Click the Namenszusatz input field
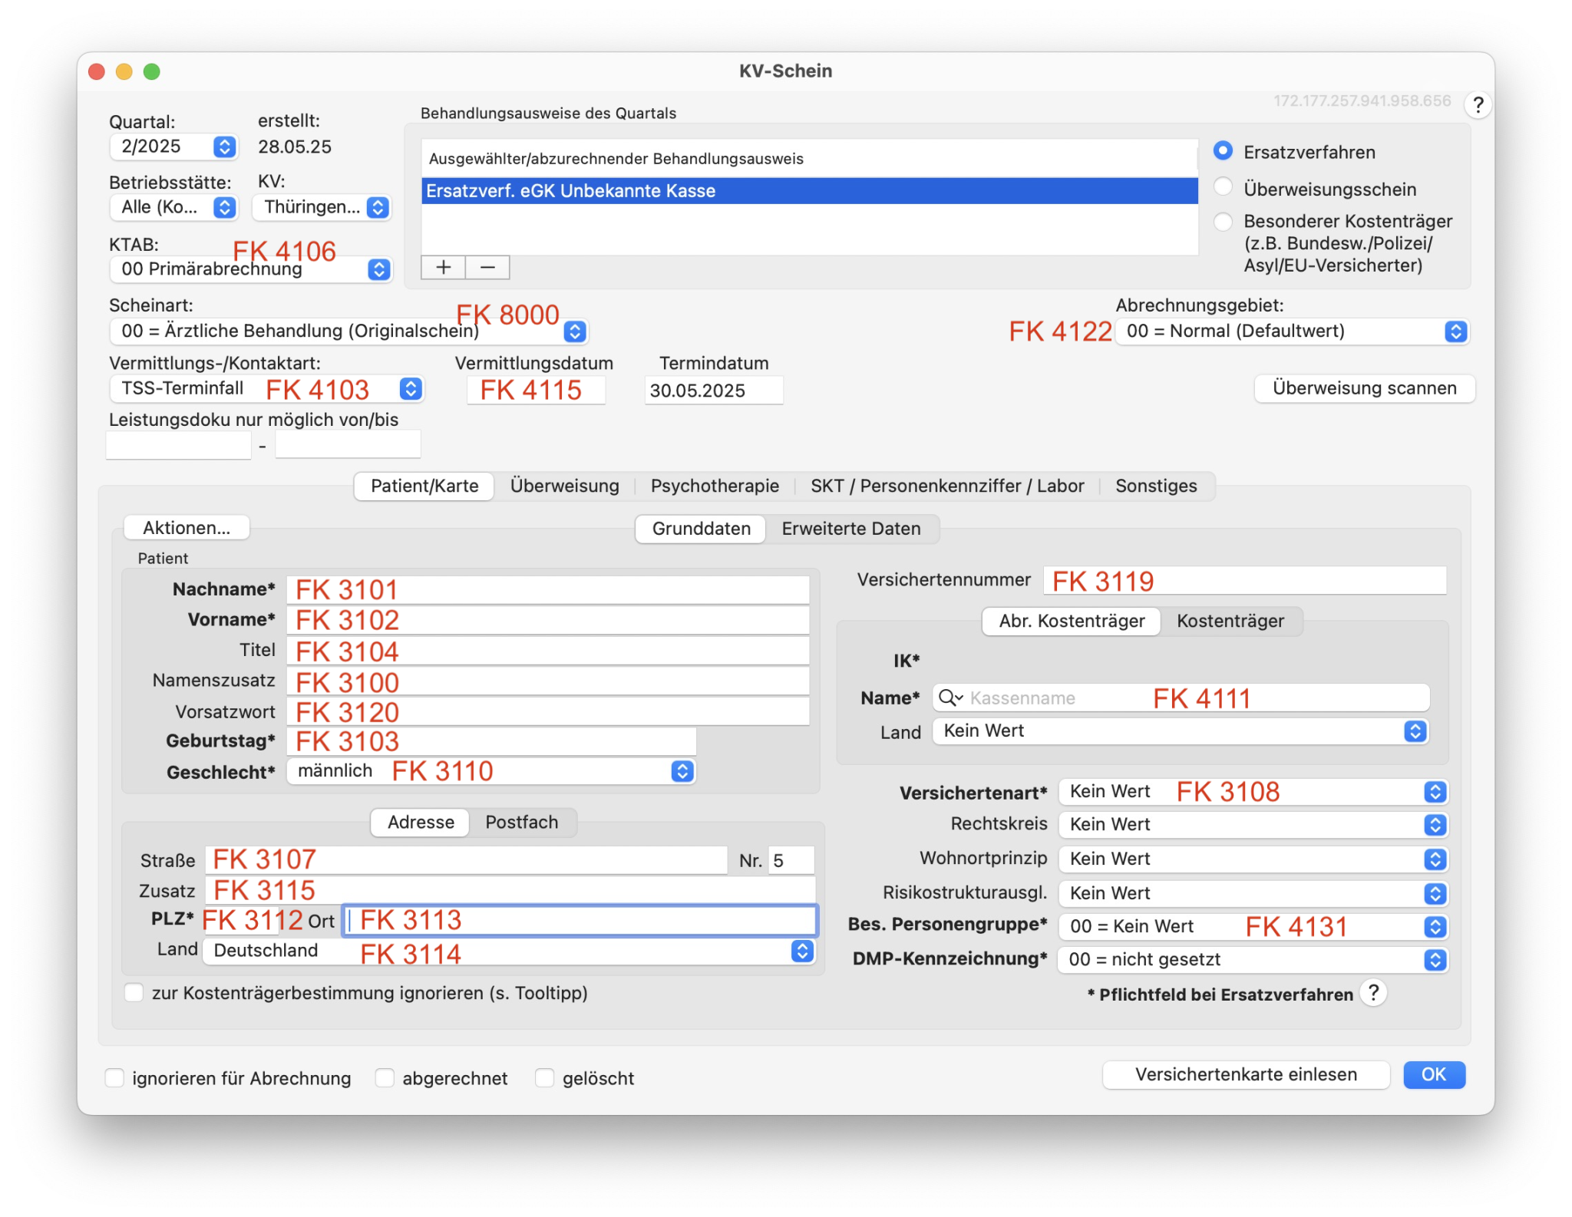Viewport: 1572px width, 1217px height. (x=548, y=681)
